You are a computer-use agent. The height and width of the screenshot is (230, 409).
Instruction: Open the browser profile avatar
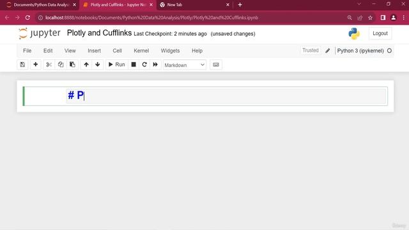pyautogui.click(x=394, y=18)
